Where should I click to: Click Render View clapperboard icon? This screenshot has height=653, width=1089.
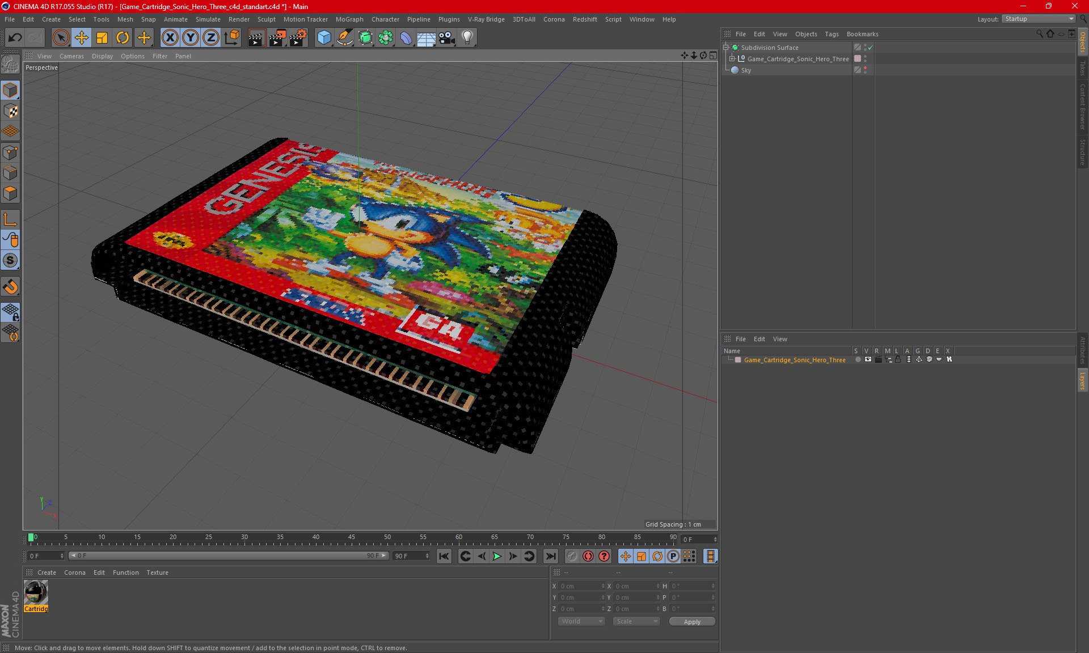click(256, 38)
